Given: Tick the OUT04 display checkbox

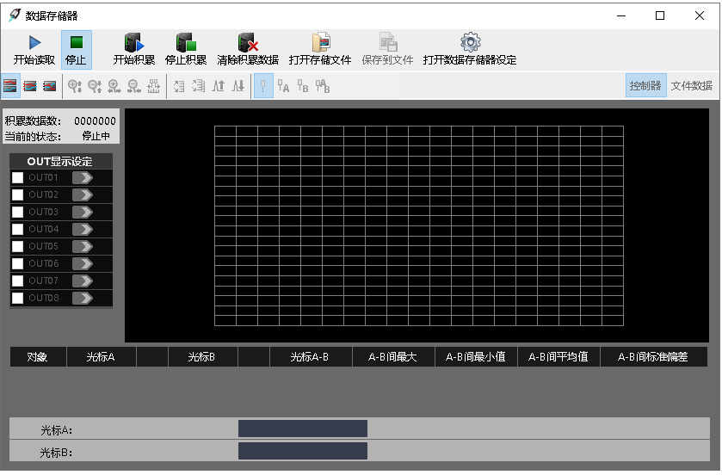Looking at the screenshot, I should click(x=17, y=230).
